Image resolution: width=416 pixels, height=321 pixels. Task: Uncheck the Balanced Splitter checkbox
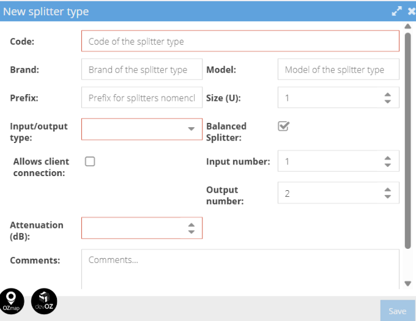283,126
